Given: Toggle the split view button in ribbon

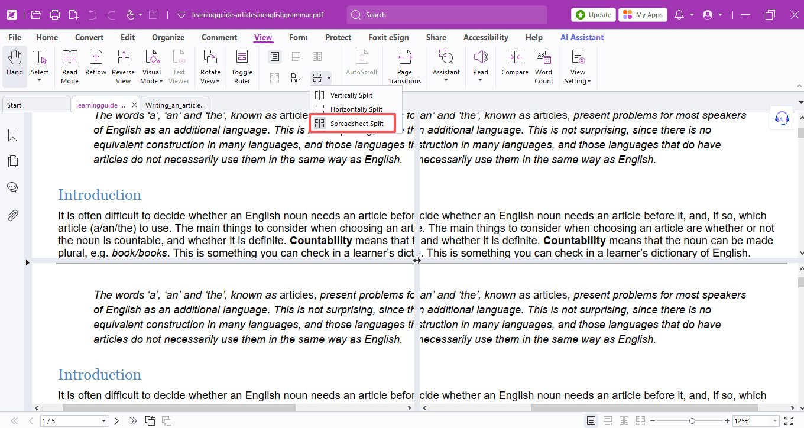Looking at the screenshot, I should [317, 78].
